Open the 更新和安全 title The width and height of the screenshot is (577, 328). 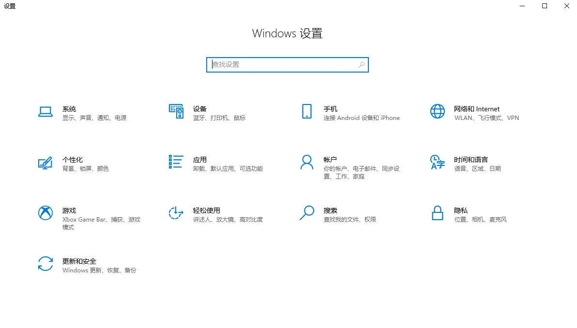coord(79,261)
